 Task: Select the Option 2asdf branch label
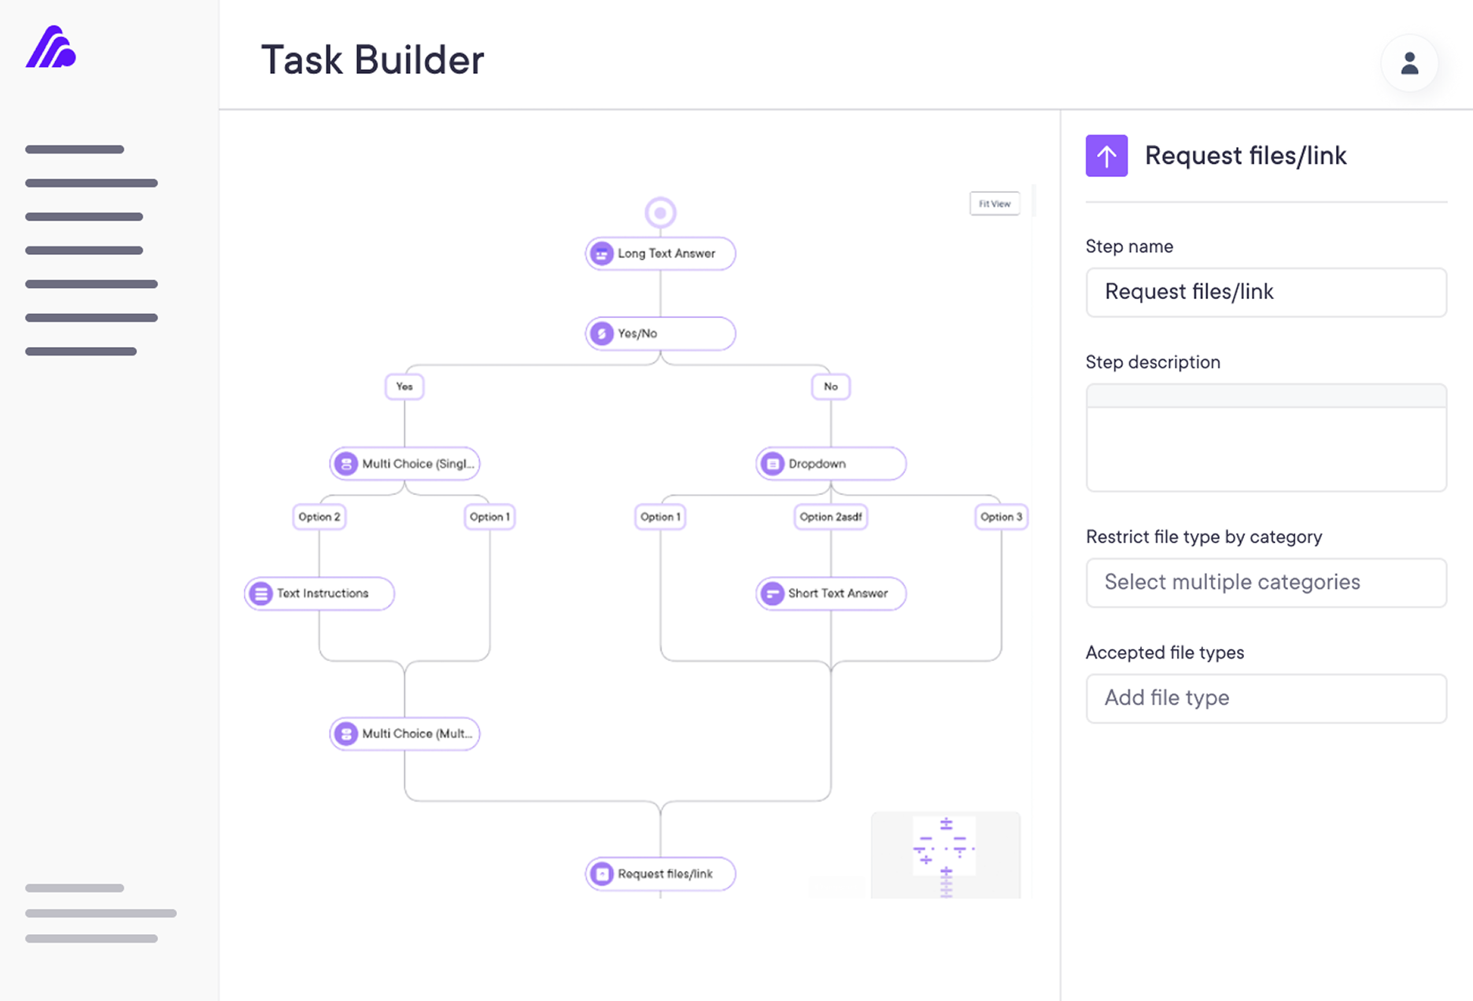point(830,516)
